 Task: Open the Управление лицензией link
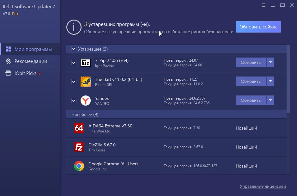coord(263,186)
